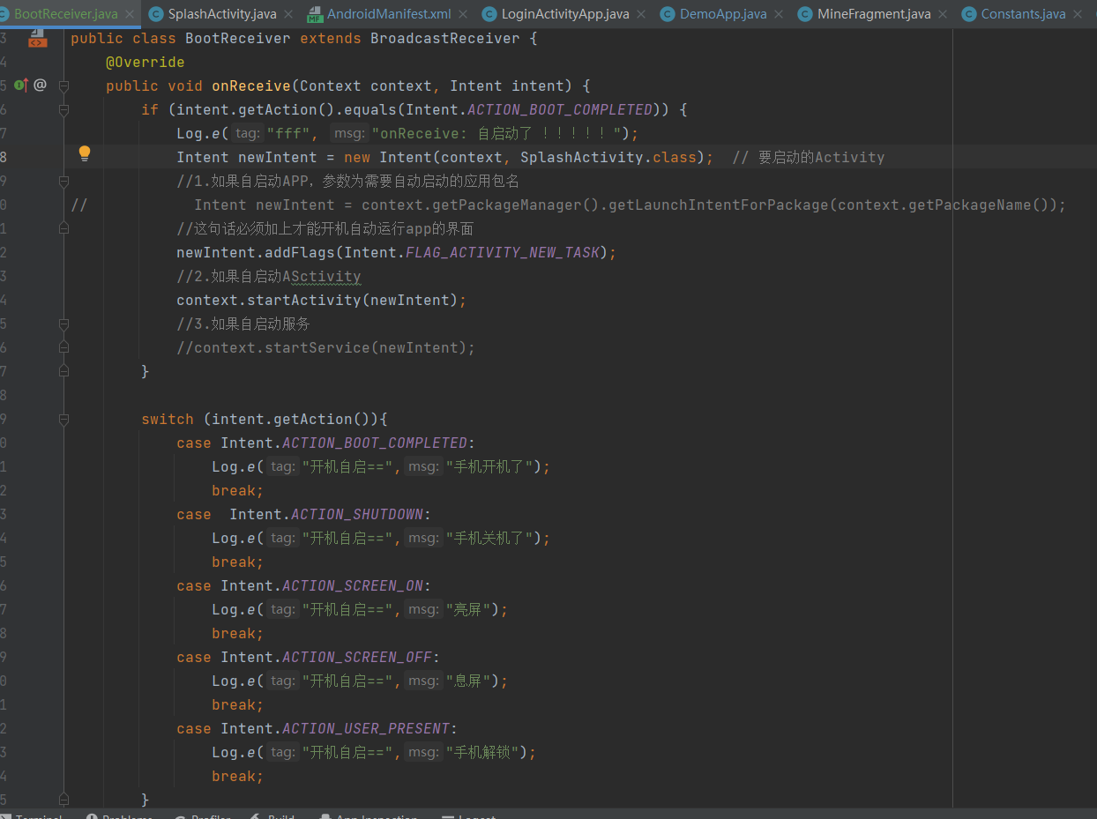Click fold end marker at switch closing brace

pos(63,800)
